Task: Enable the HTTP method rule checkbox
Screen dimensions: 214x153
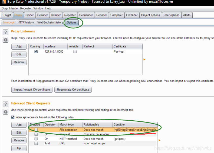Action: (36, 139)
